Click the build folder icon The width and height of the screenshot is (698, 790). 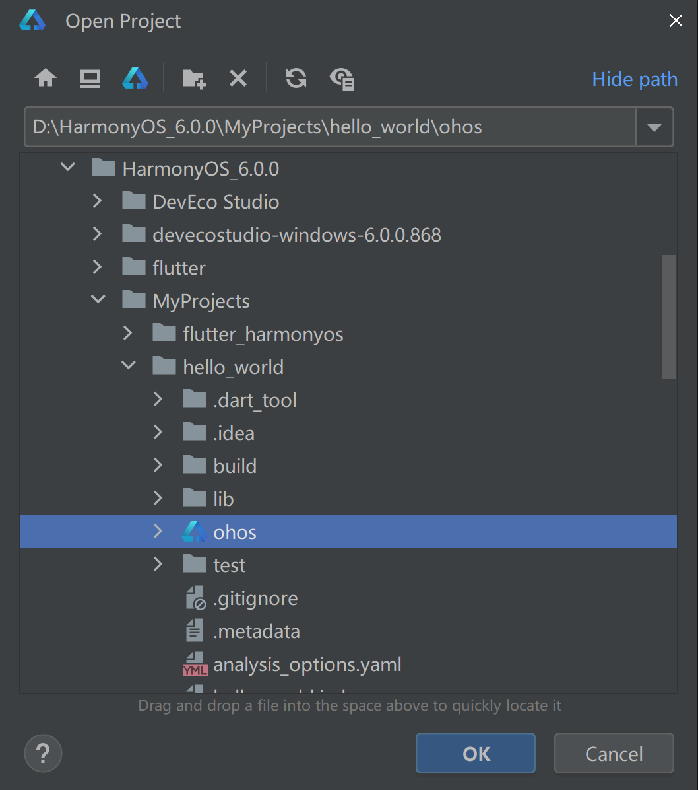(194, 464)
